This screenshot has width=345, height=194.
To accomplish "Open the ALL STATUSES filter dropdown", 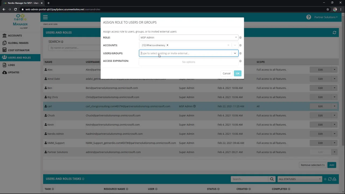I will tap(300, 179).
